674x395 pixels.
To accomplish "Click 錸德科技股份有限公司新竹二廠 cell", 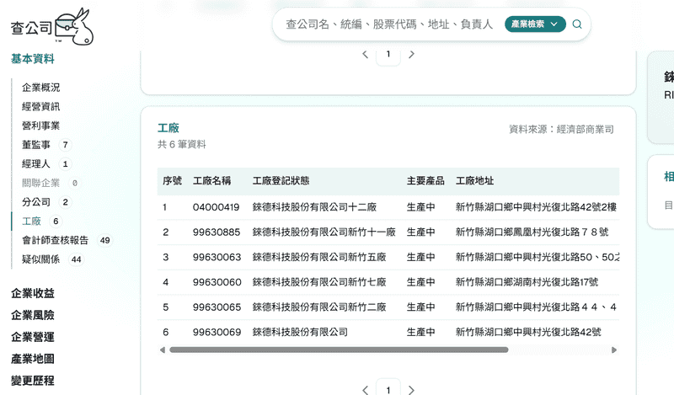I will (x=319, y=307).
